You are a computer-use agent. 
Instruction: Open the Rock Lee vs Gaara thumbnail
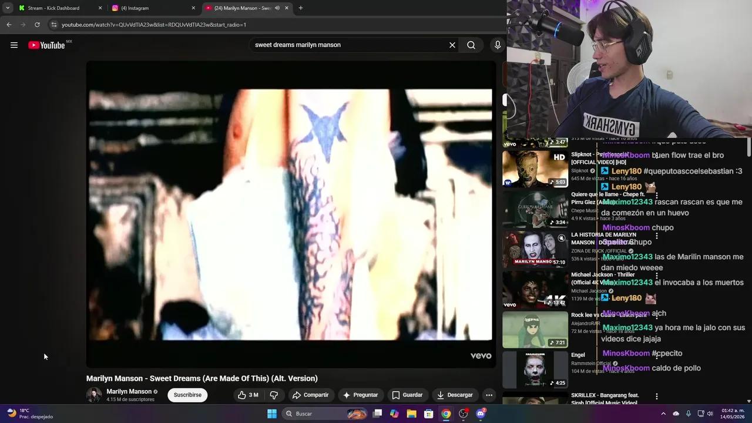tap(535, 330)
